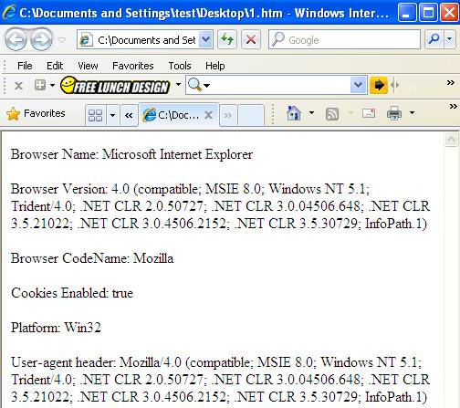Click the Home house icon
This screenshot has height=408, width=460.
(x=293, y=113)
